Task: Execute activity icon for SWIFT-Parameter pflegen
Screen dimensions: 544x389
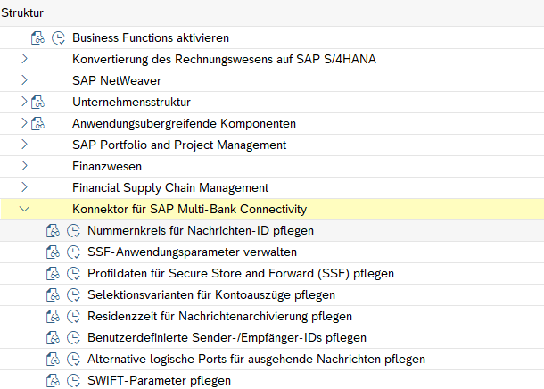Action: tap(74, 381)
